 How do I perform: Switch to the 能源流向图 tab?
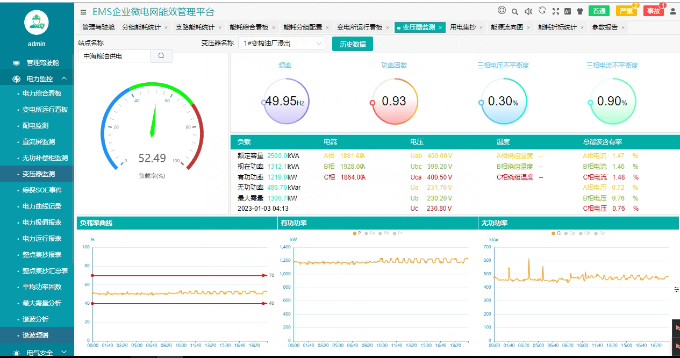click(x=506, y=27)
